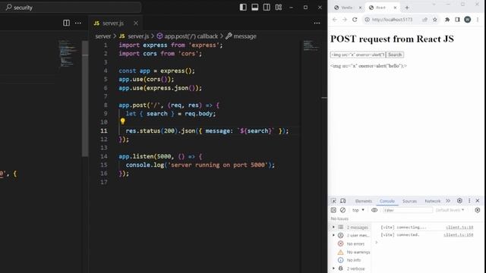Click the page search text input
Screen dimensions: 486x273
coord(358,55)
